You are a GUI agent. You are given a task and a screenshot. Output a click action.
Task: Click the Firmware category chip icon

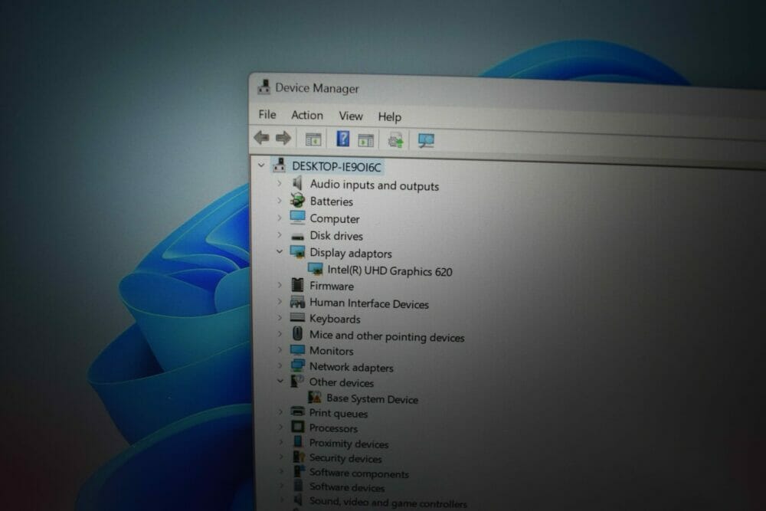coord(297,285)
